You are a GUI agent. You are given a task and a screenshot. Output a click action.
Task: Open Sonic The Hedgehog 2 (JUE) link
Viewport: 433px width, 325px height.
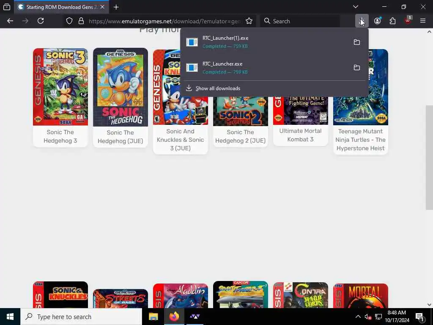click(241, 137)
